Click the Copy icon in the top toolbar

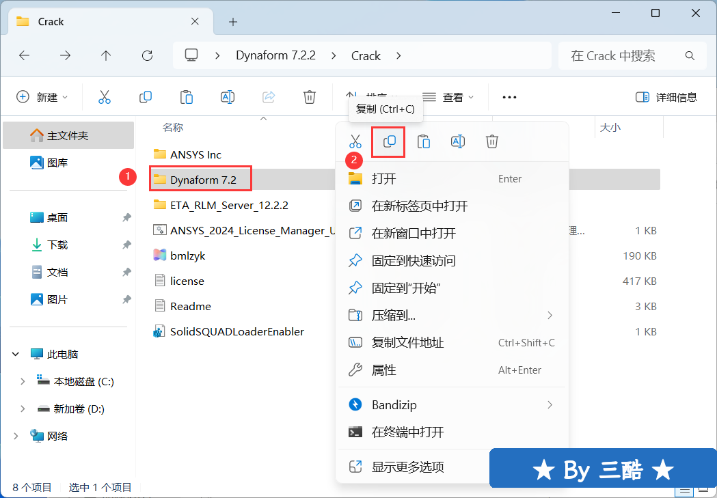[146, 97]
